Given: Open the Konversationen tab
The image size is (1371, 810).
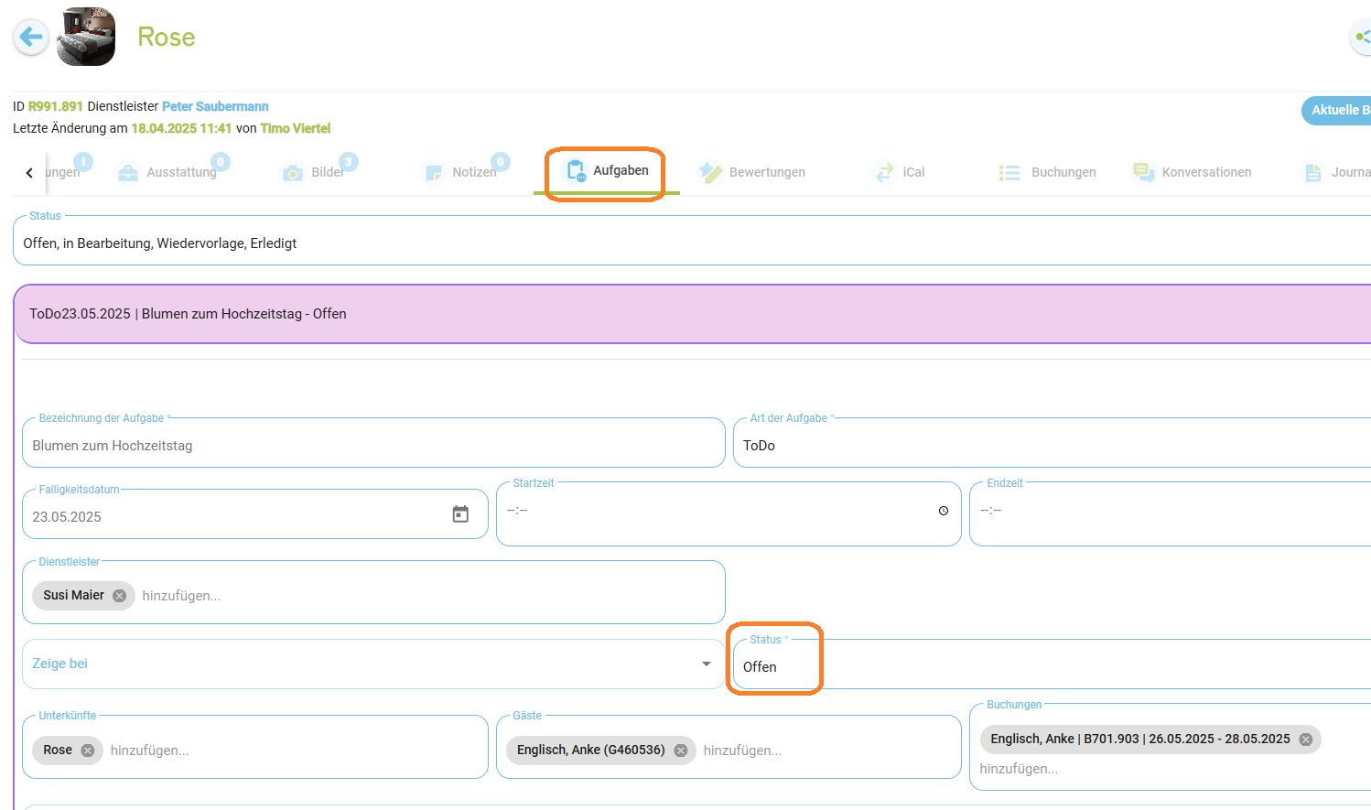Looking at the screenshot, I should [x=1193, y=172].
